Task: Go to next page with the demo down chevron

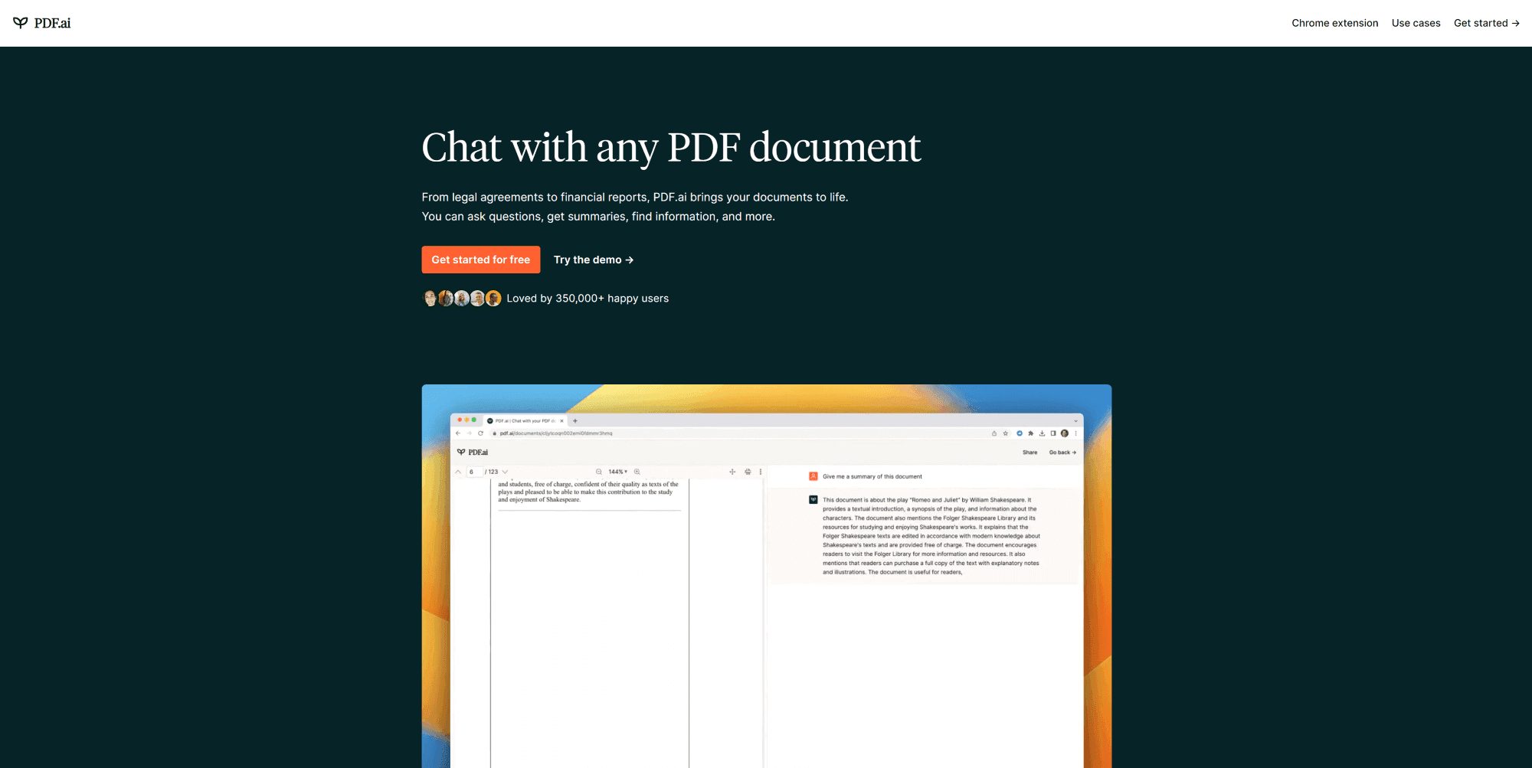Action: [x=505, y=472]
